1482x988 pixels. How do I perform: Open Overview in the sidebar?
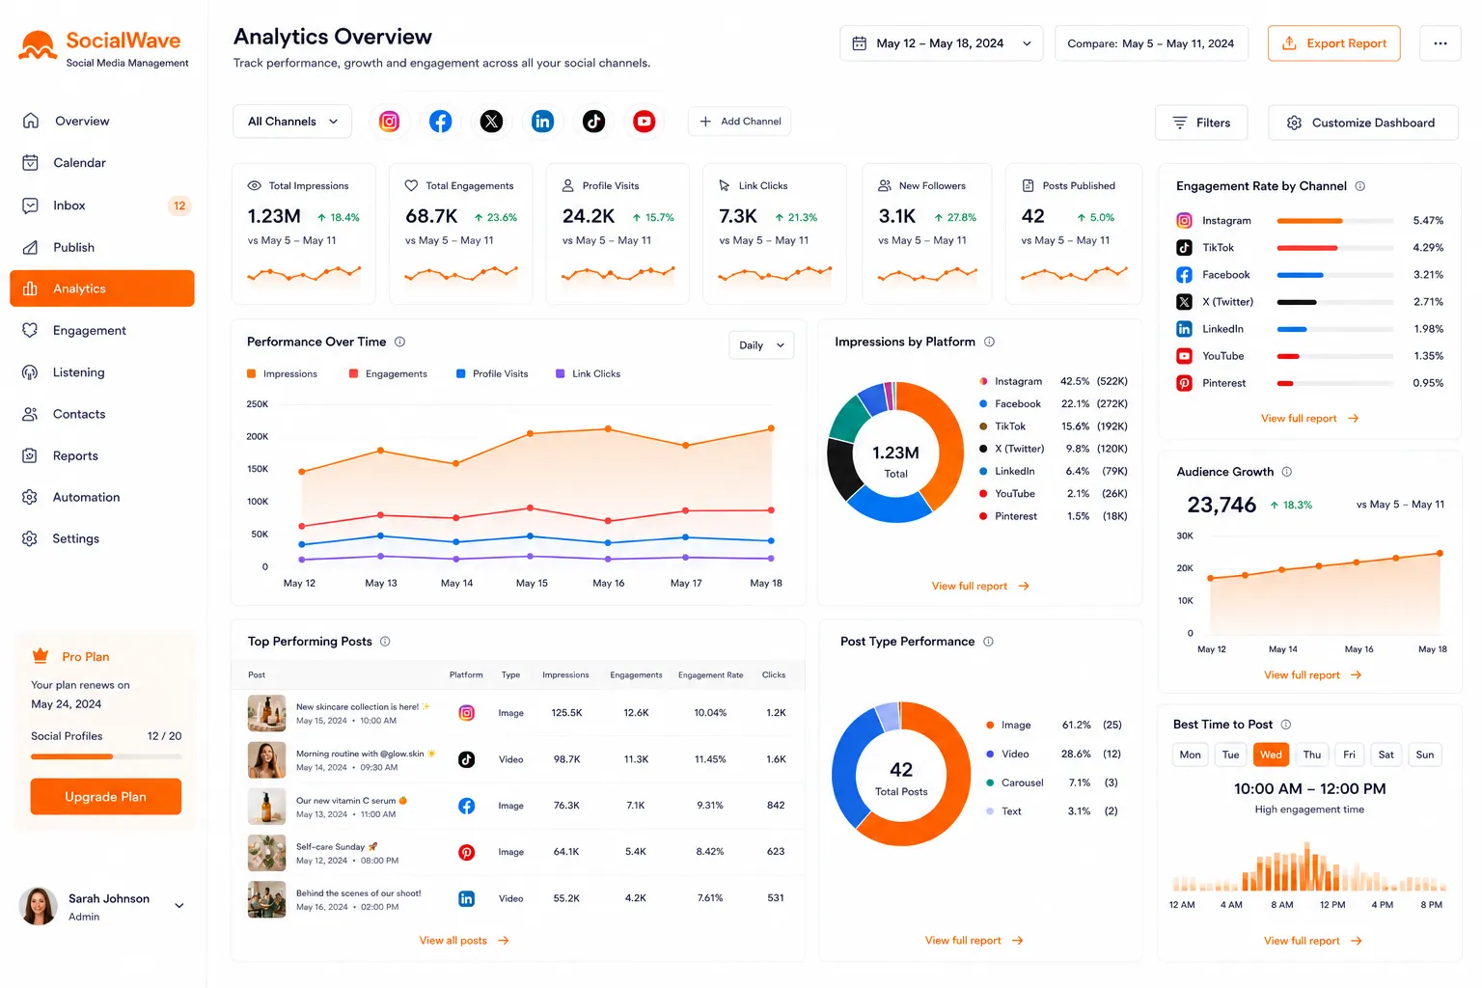102,121
